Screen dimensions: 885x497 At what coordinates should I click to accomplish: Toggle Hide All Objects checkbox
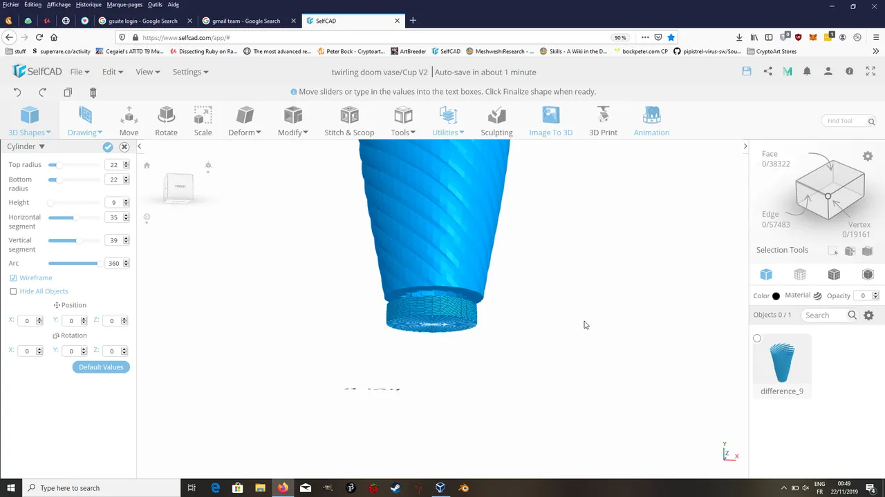(x=13, y=291)
